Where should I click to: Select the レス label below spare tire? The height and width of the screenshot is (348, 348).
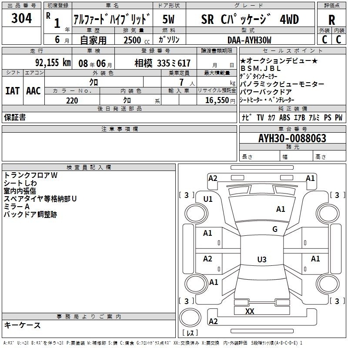tap(190, 334)
